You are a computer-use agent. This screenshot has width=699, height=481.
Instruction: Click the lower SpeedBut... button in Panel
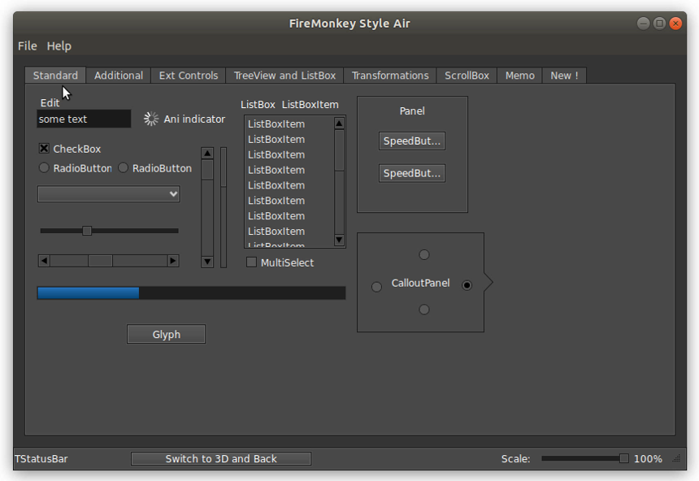(412, 173)
